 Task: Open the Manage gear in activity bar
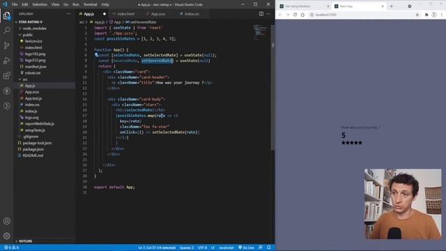7,236
